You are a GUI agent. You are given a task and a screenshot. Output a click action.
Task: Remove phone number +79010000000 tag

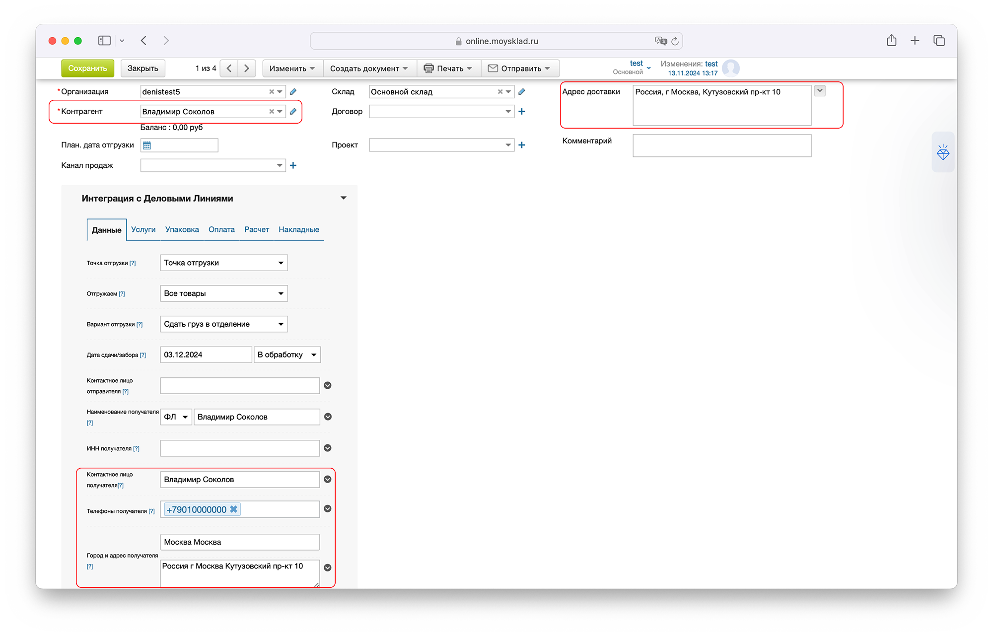(233, 509)
